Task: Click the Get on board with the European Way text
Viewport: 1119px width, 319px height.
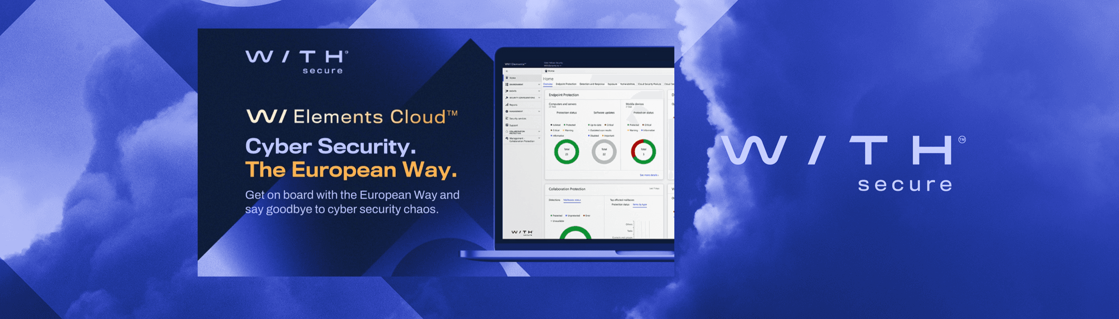Action: click(352, 202)
